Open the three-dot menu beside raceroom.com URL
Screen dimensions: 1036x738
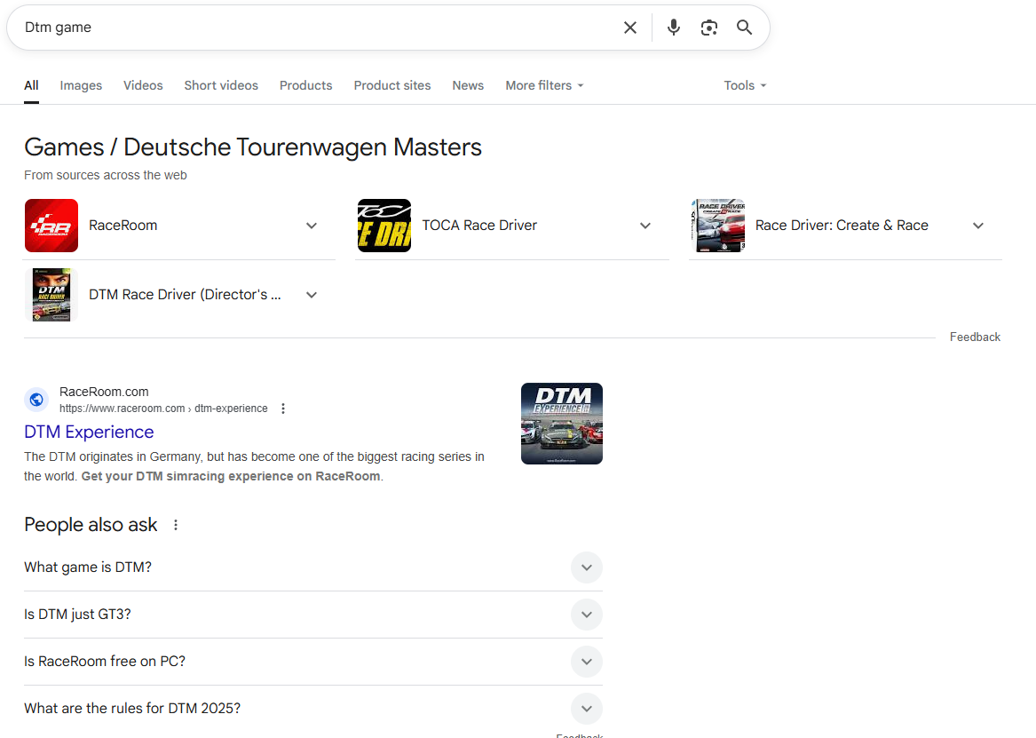coord(283,409)
